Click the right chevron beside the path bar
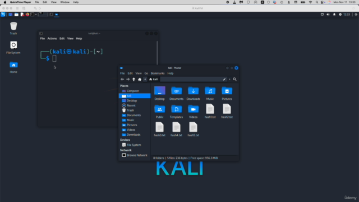Viewport: 359px width, 202px height. click(x=229, y=79)
